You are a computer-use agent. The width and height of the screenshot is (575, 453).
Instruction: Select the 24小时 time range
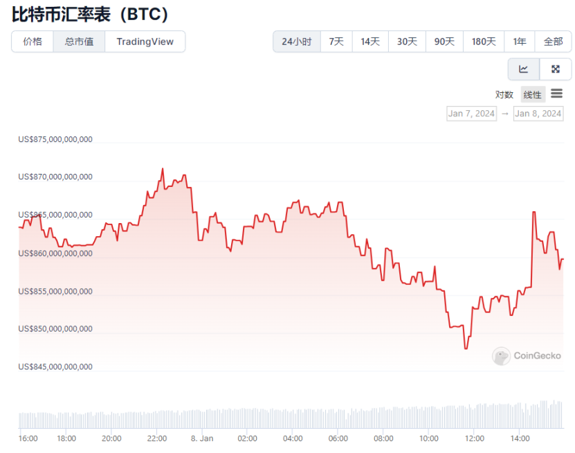click(296, 42)
